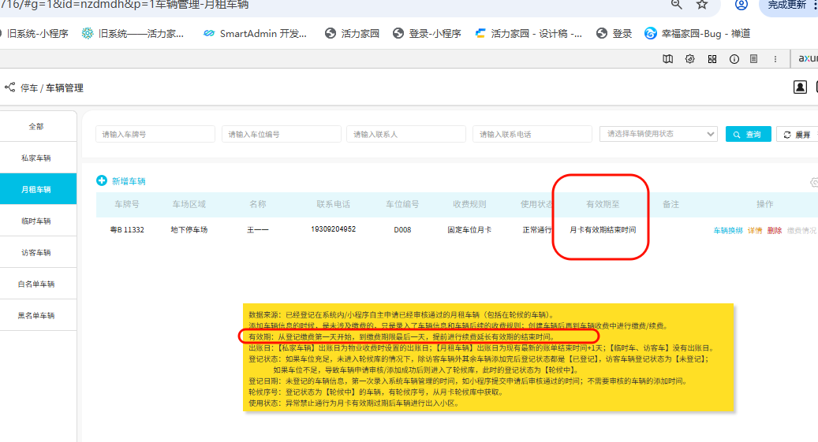Open the gear settings icon in Axure toolbar

(x=689, y=59)
